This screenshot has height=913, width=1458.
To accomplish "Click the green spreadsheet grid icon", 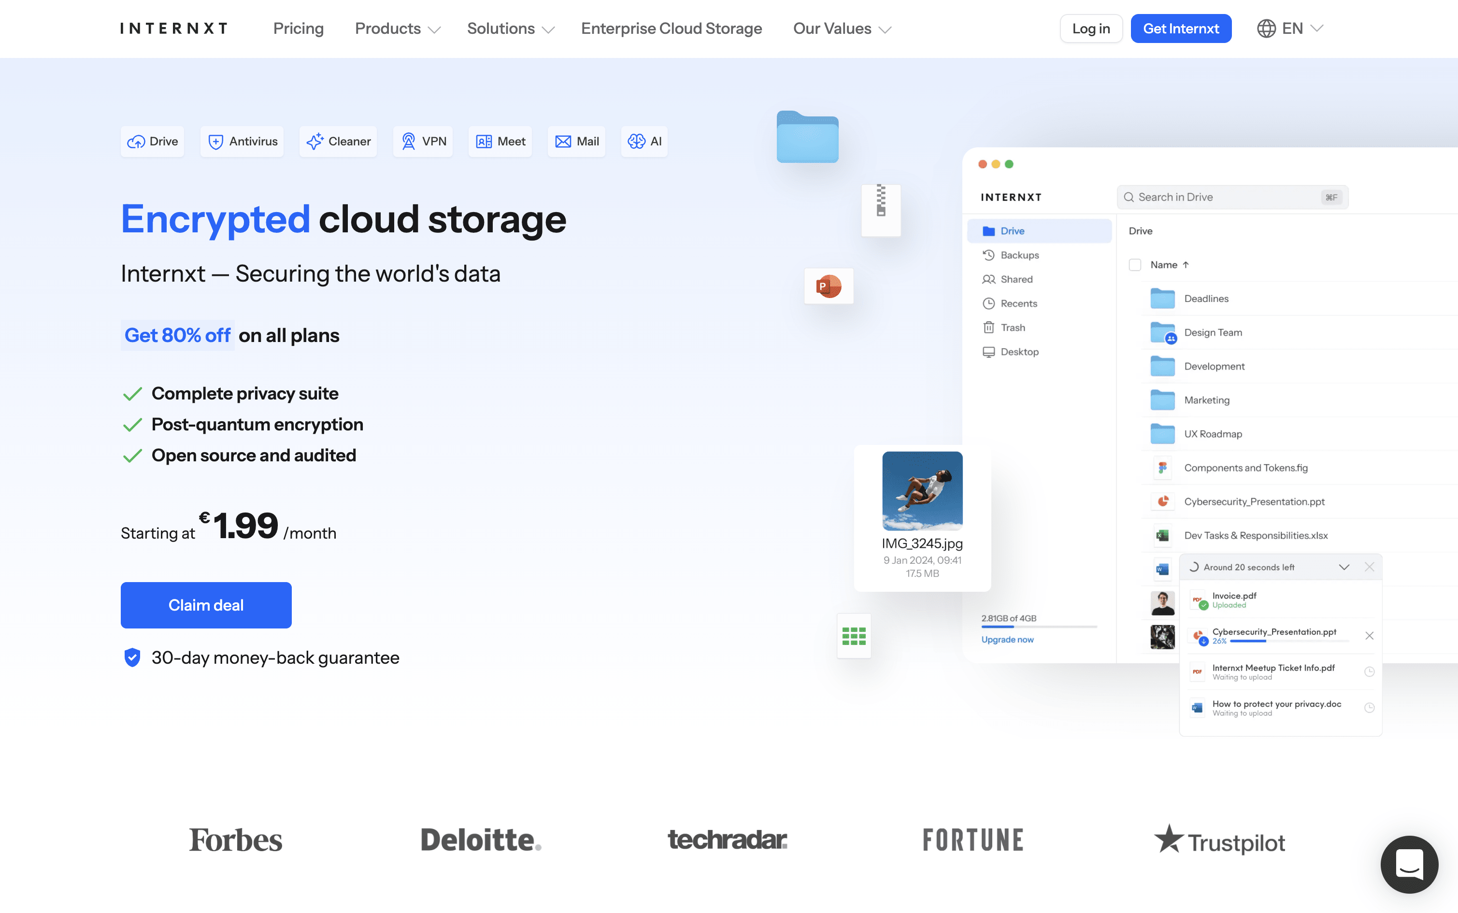I will (854, 636).
